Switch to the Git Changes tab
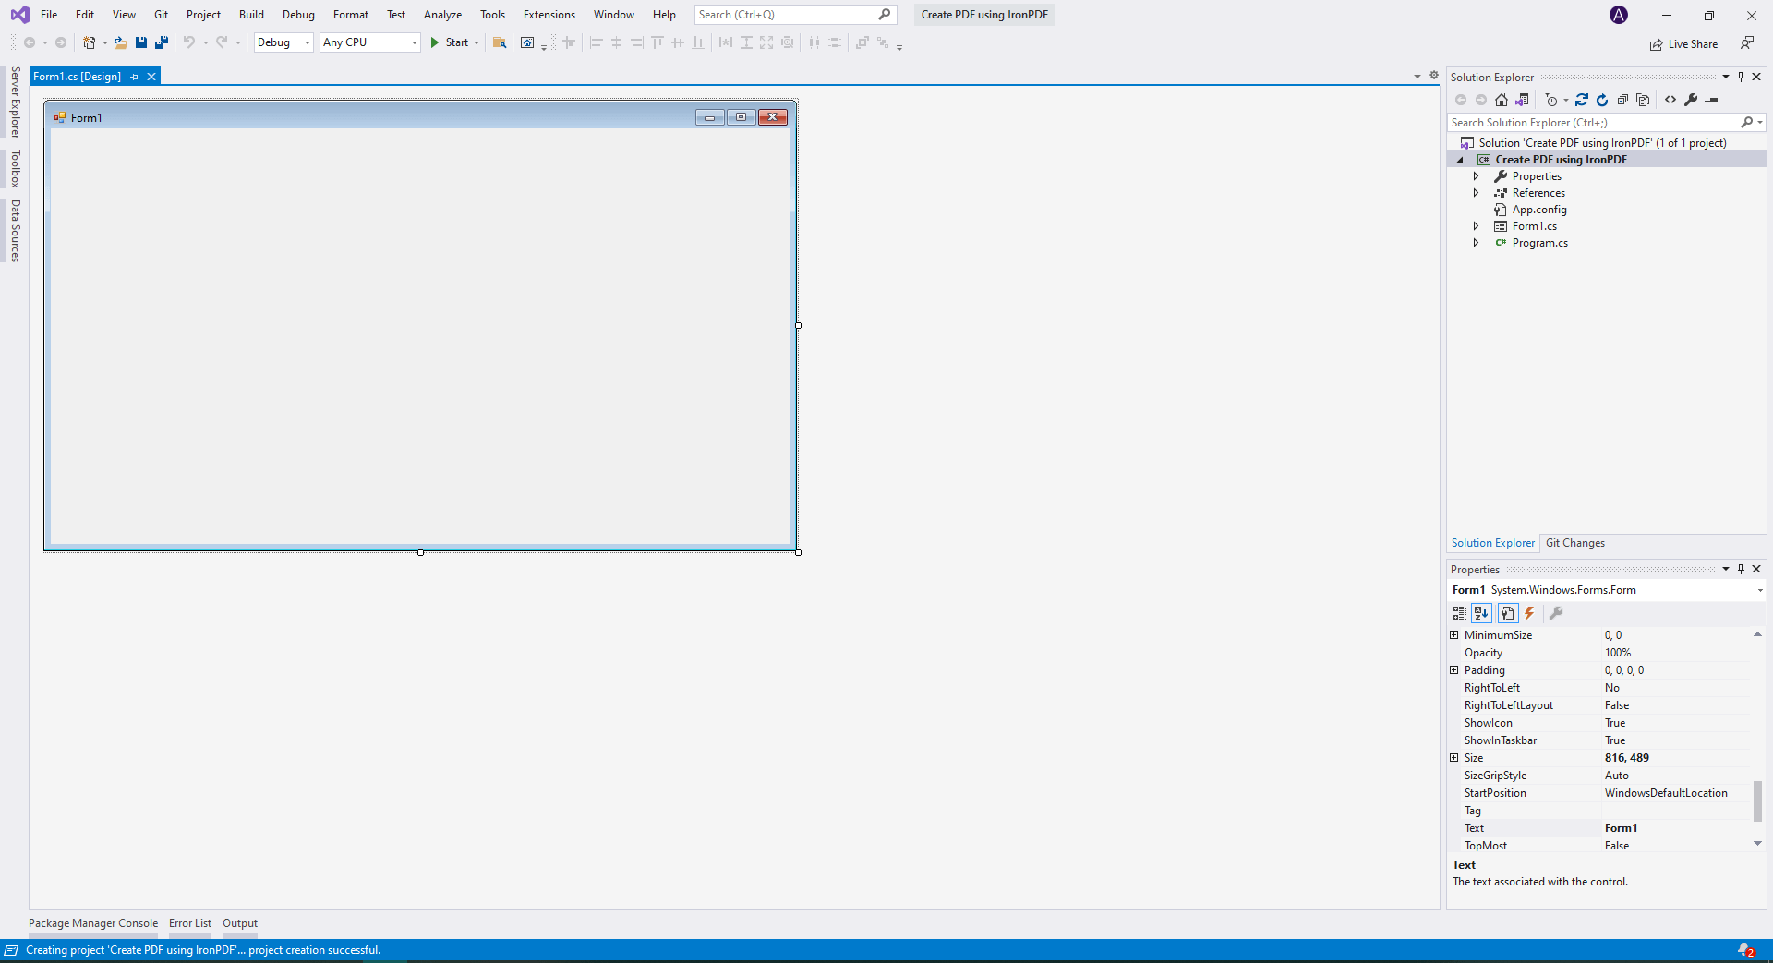Image resolution: width=1773 pixels, height=963 pixels. point(1574,543)
